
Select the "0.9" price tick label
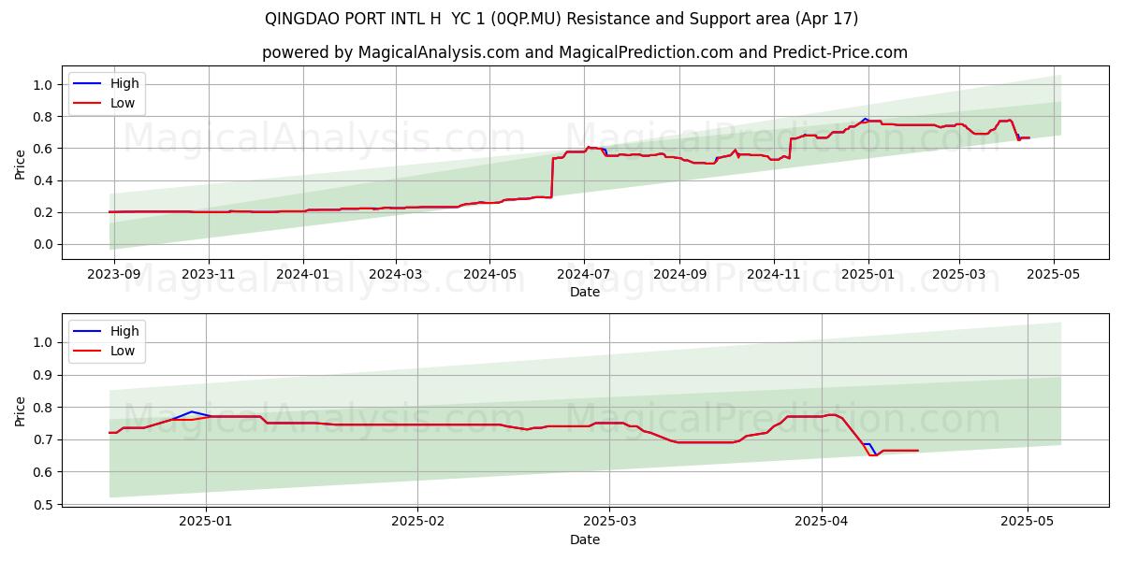43,375
